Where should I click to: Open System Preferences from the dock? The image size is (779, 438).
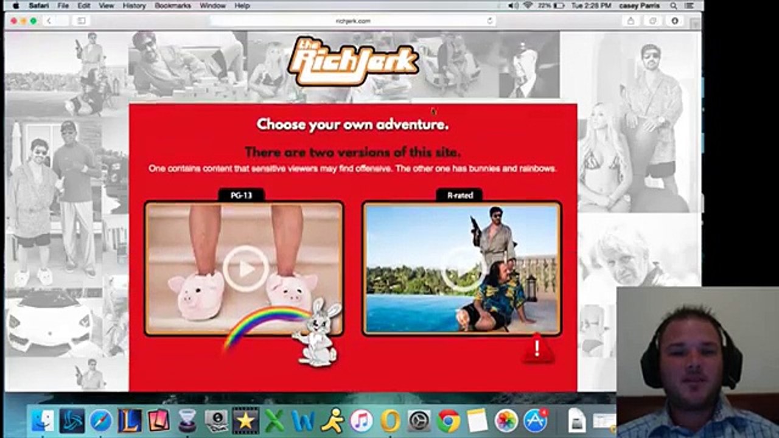click(x=419, y=420)
